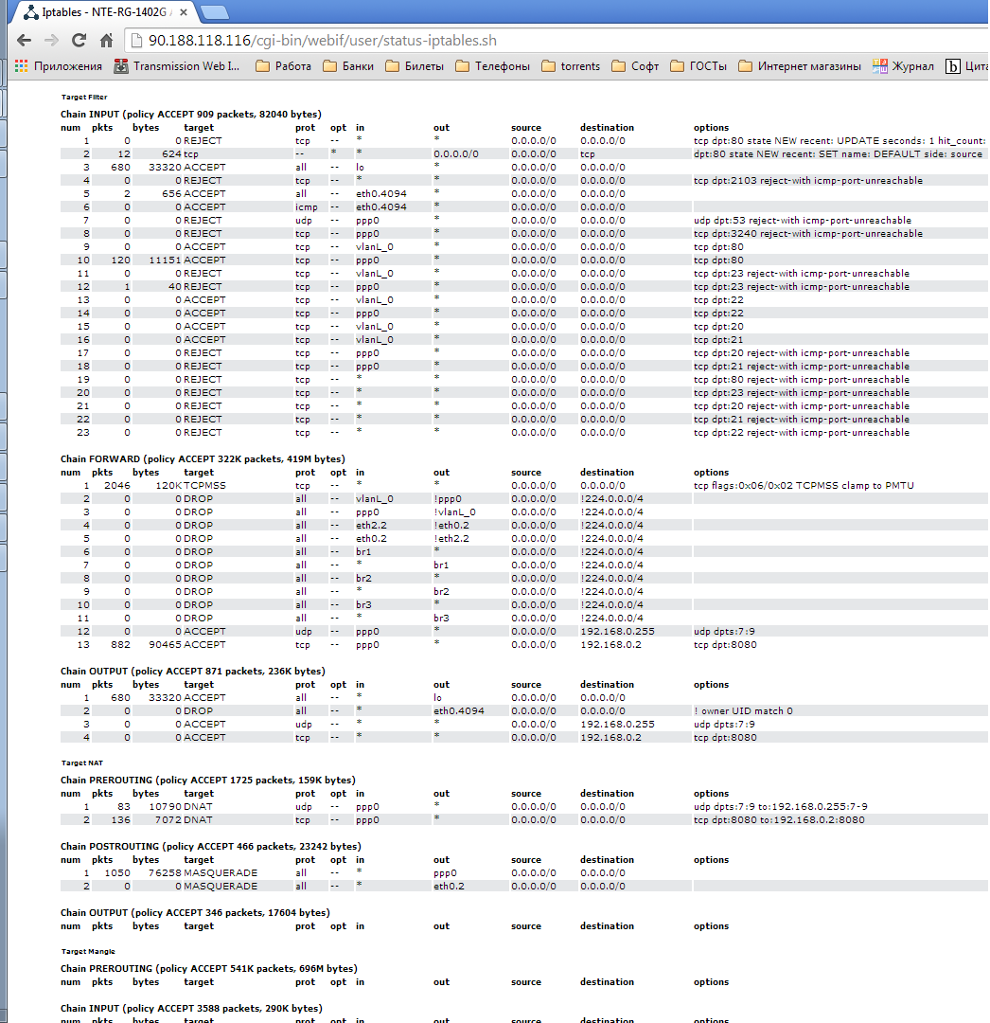Open the Интернет магазины bookmarks folder

point(800,66)
